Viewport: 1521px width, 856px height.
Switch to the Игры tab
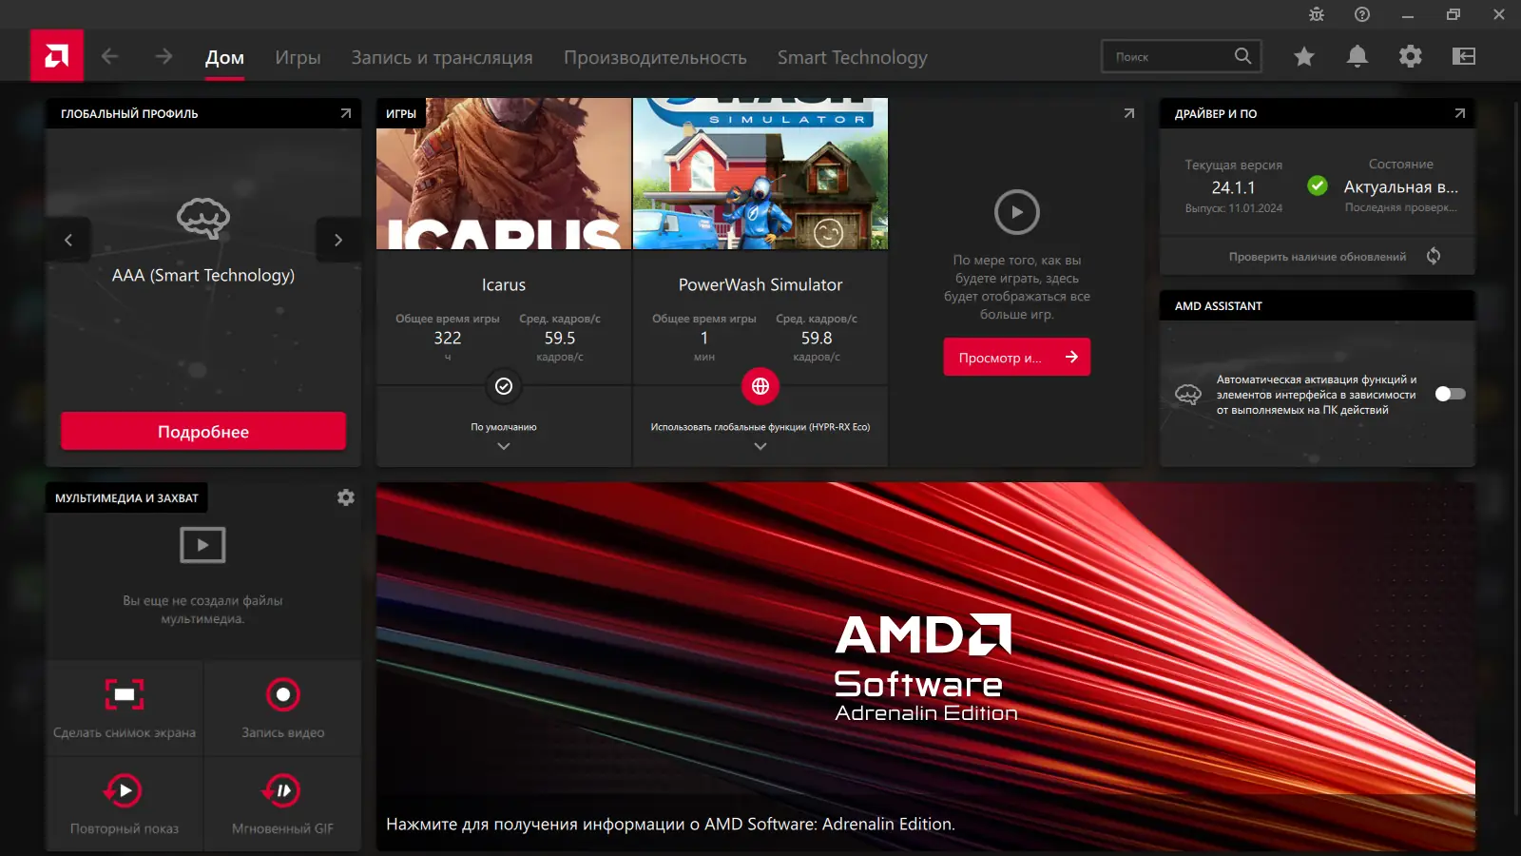coord(298,58)
